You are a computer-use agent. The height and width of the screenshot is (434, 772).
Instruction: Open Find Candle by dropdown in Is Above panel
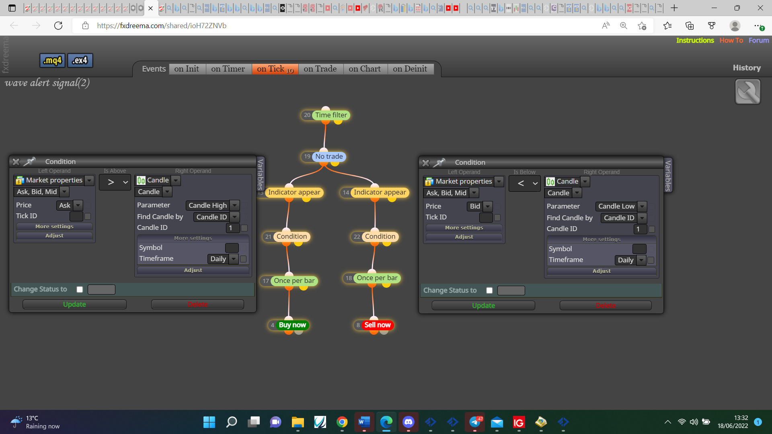point(235,217)
